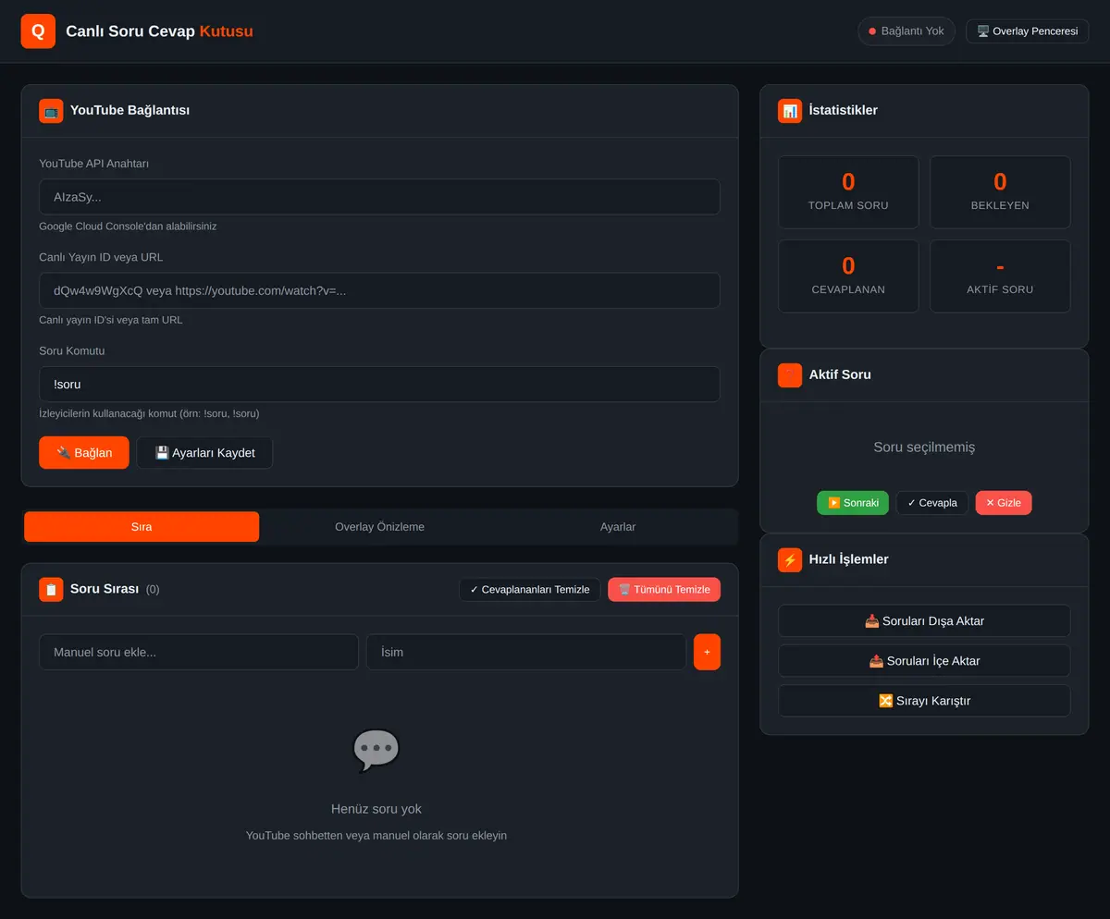This screenshot has width=1110, height=919.
Task: Add manual question with plus button
Action: click(x=707, y=652)
